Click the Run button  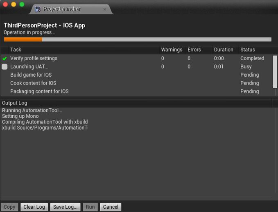(x=90, y=207)
